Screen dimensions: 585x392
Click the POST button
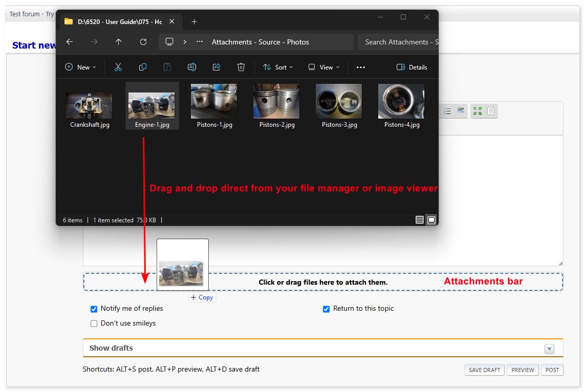point(552,370)
